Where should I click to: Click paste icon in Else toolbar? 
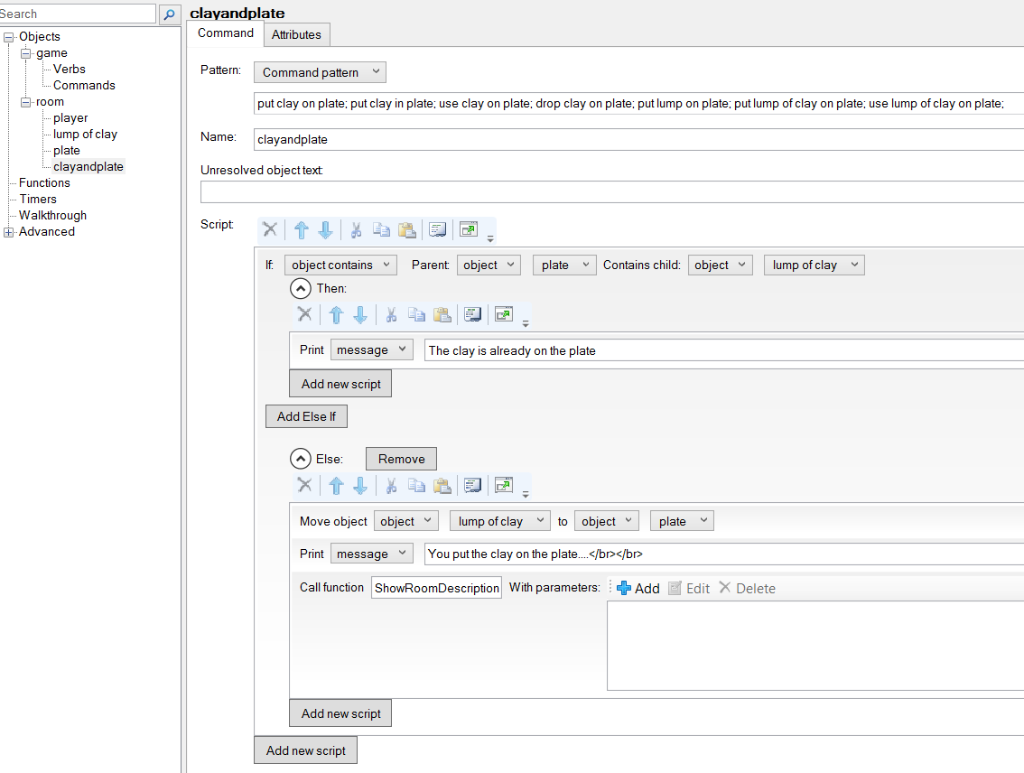(442, 486)
